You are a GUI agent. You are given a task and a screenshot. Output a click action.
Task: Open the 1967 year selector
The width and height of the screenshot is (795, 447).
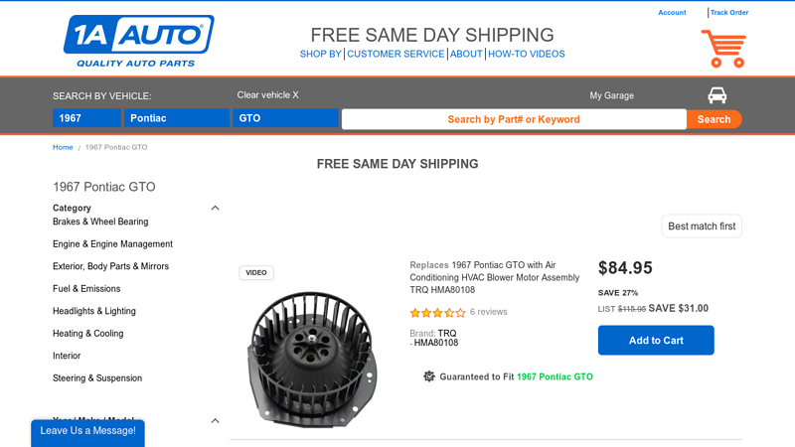coord(86,118)
